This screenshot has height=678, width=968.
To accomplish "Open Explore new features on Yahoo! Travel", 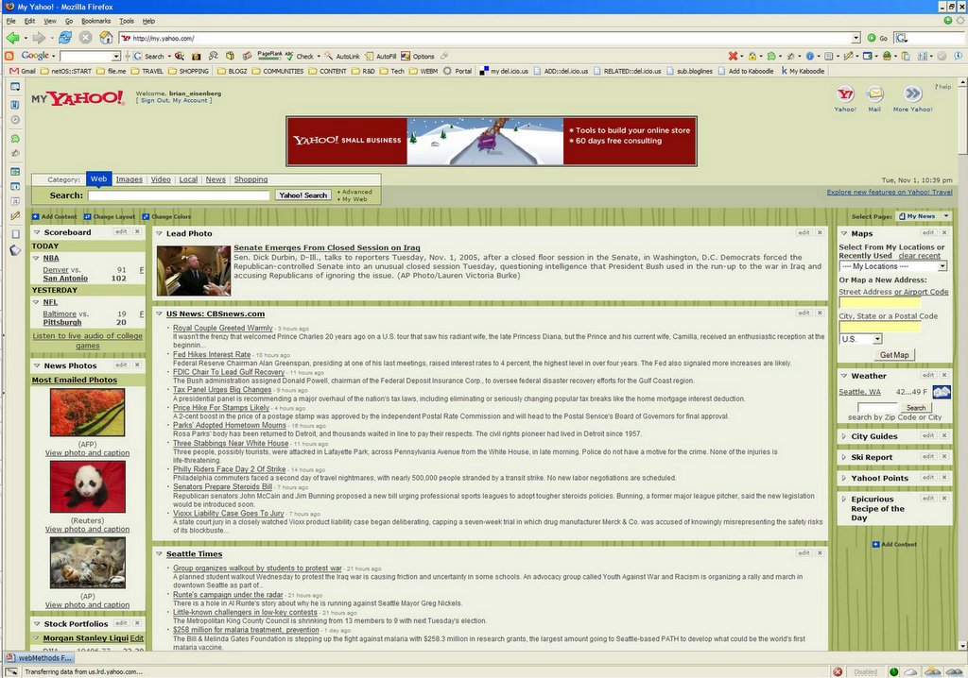I will [x=890, y=193].
